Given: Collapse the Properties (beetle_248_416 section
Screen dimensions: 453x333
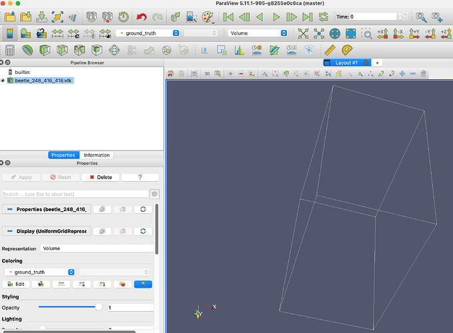Looking at the screenshot, I should pyautogui.click(x=47, y=209).
